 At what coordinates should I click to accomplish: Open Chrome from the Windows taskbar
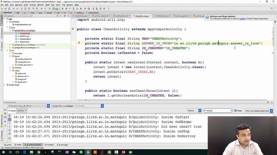point(39,152)
